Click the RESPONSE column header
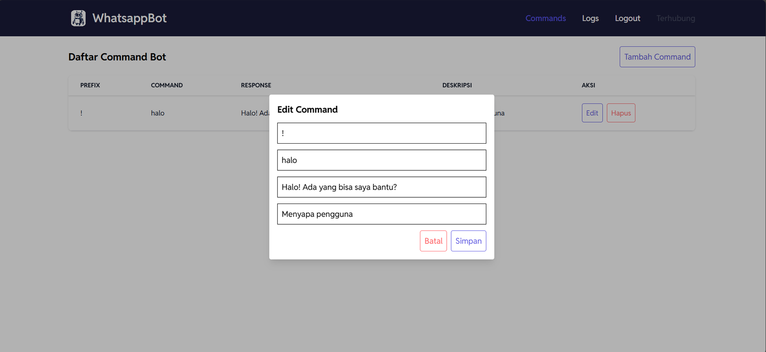The height and width of the screenshot is (352, 766). pyautogui.click(x=256, y=85)
